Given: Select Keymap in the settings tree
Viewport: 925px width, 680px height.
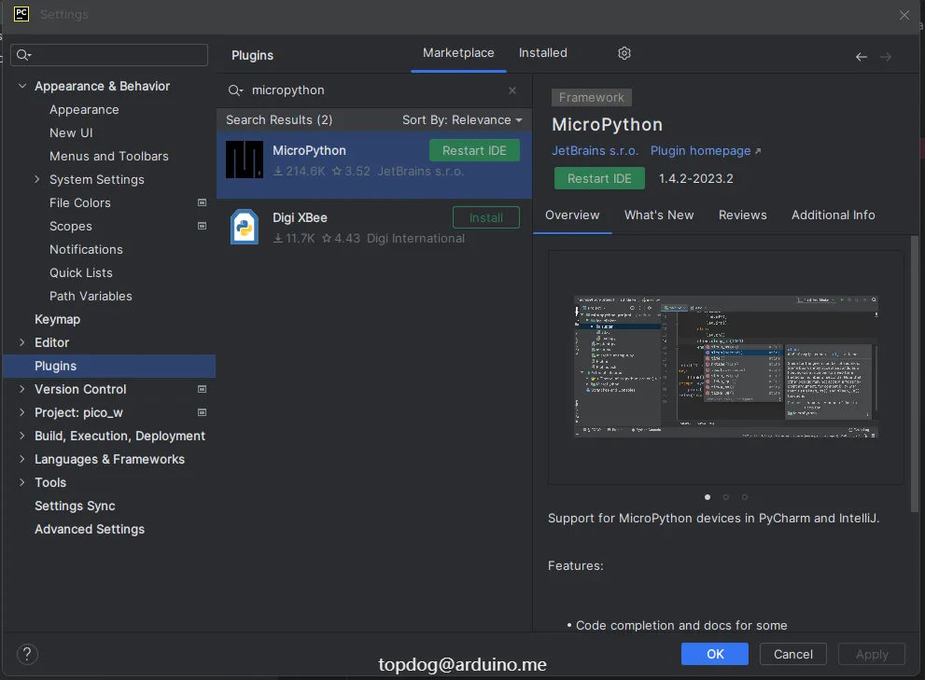Looking at the screenshot, I should pyautogui.click(x=57, y=320).
